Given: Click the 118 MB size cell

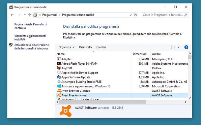Looking at the screenshot, I should (144, 82).
